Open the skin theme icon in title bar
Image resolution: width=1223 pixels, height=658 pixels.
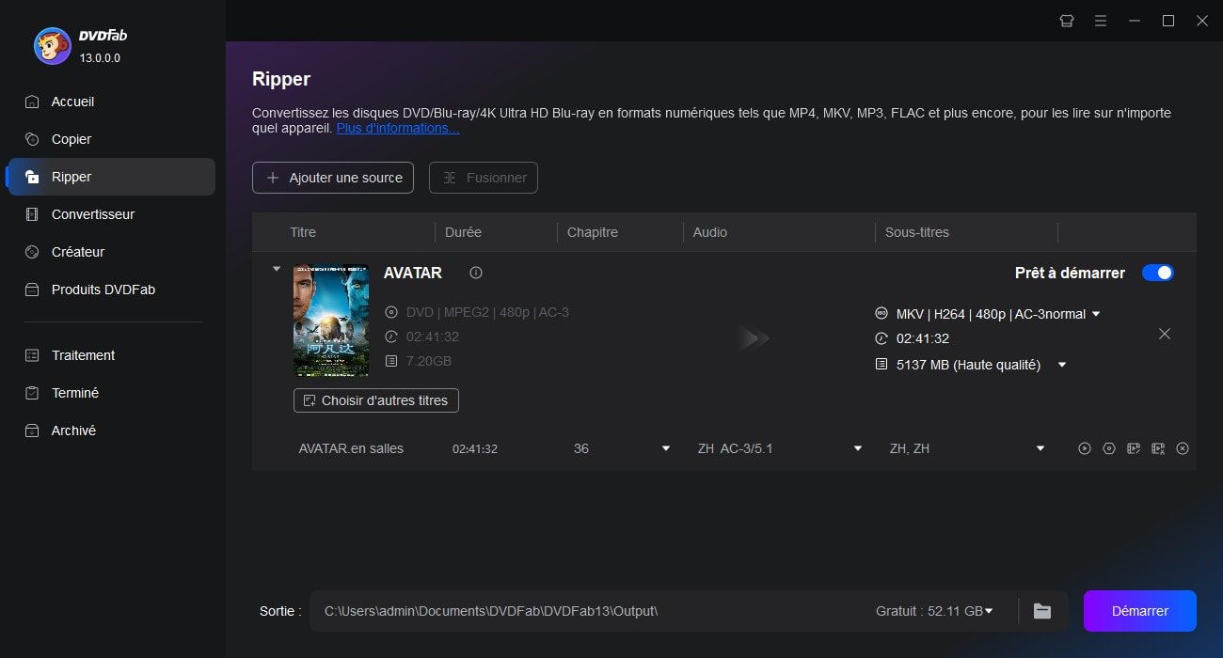1067,21
